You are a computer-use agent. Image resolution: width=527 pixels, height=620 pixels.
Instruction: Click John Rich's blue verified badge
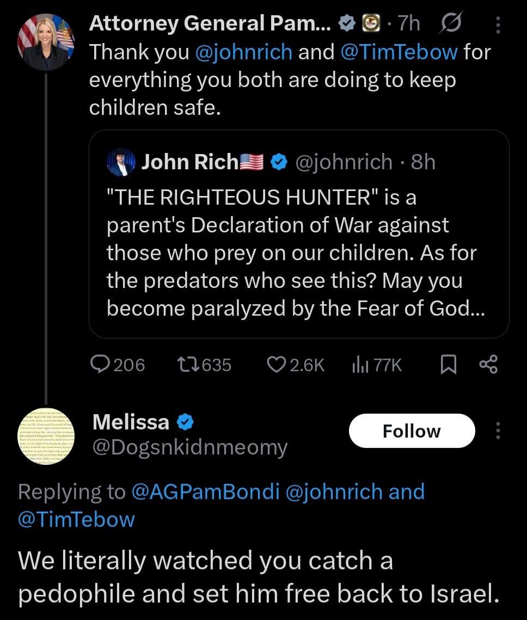279,162
